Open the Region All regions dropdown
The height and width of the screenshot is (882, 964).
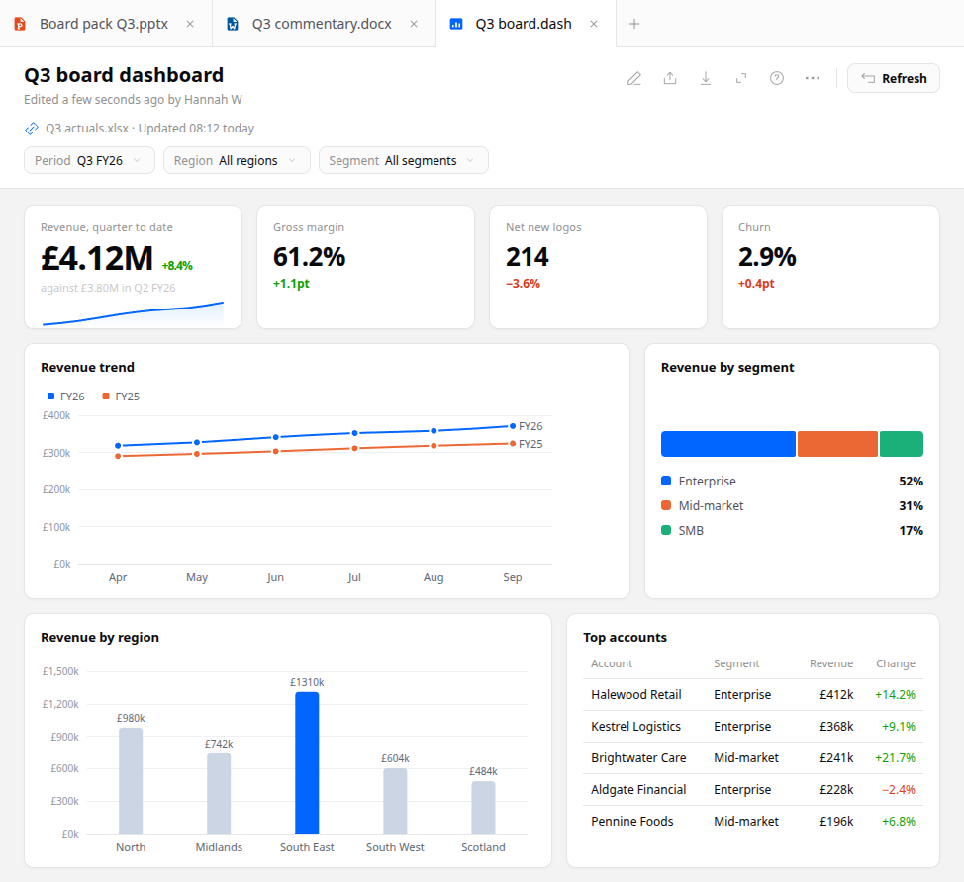point(237,161)
